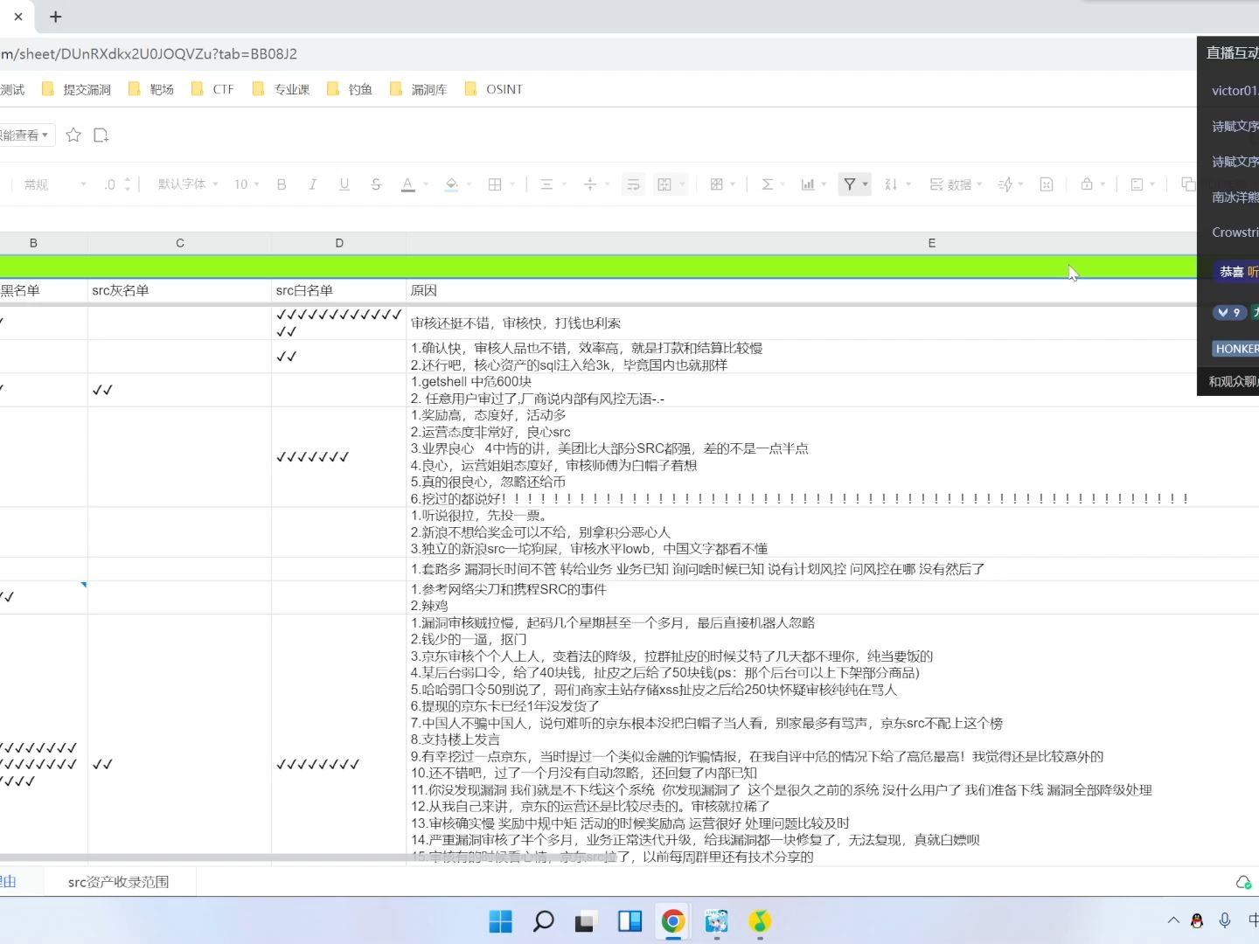Click the add-to-folder icon beside star

[x=101, y=135]
